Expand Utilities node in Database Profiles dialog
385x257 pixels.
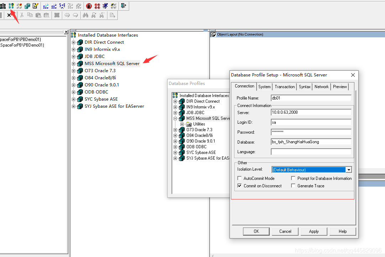[182, 124]
